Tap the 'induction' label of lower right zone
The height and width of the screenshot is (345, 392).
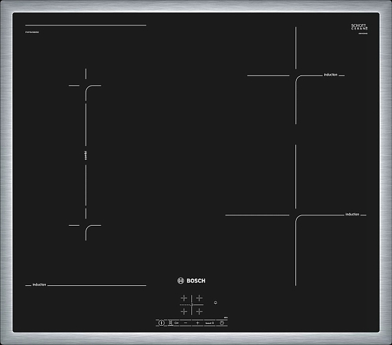[x=352, y=214]
